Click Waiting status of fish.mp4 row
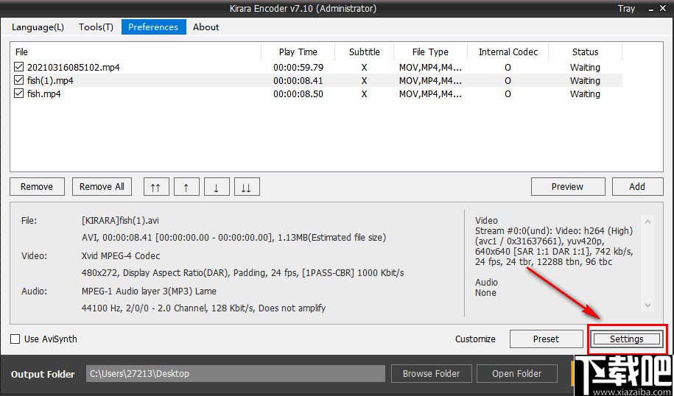The height and width of the screenshot is (396, 674). point(585,94)
